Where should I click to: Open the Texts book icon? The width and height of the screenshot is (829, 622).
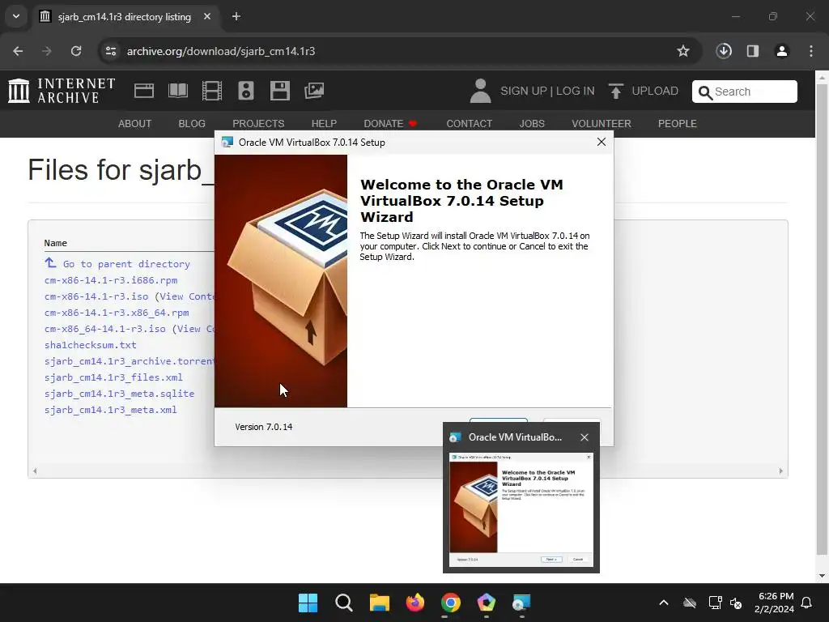pyautogui.click(x=177, y=91)
